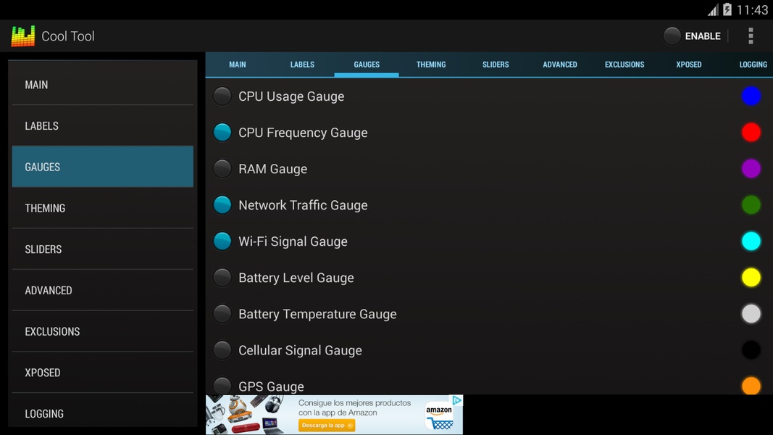This screenshot has height=435, width=773.
Task: Open the EXCLUSIONS tab
Action: pos(624,65)
